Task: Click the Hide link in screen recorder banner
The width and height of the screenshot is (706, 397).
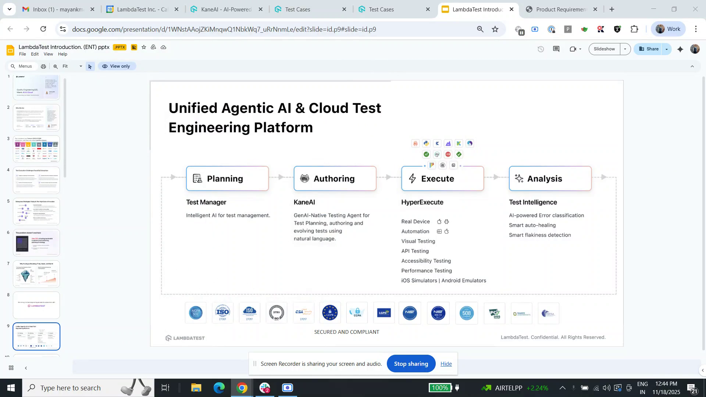Action: pos(446,364)
